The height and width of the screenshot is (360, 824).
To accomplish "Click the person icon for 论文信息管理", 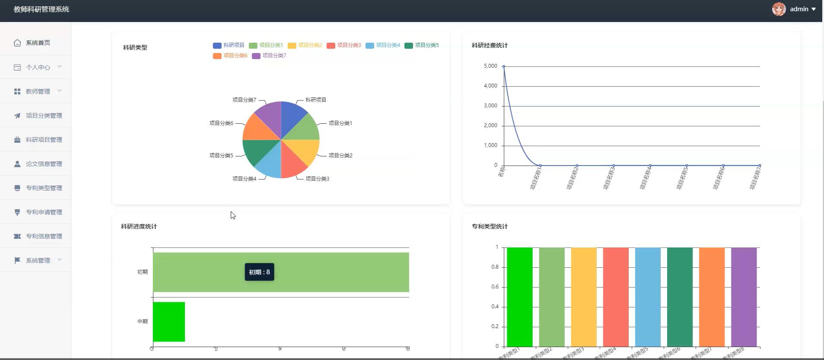I will click(17, 164).
